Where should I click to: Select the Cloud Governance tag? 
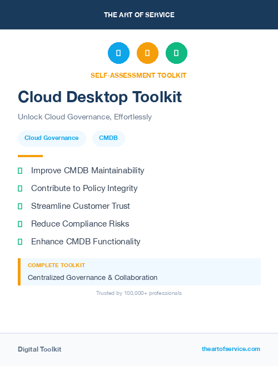[52, 138]
